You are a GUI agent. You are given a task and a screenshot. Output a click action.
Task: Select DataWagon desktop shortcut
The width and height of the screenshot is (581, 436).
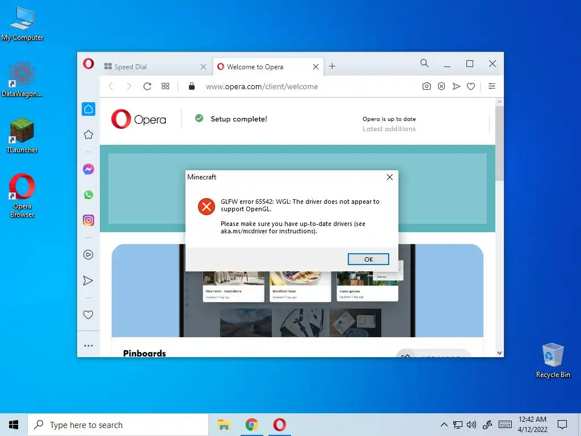pos(22,79)
